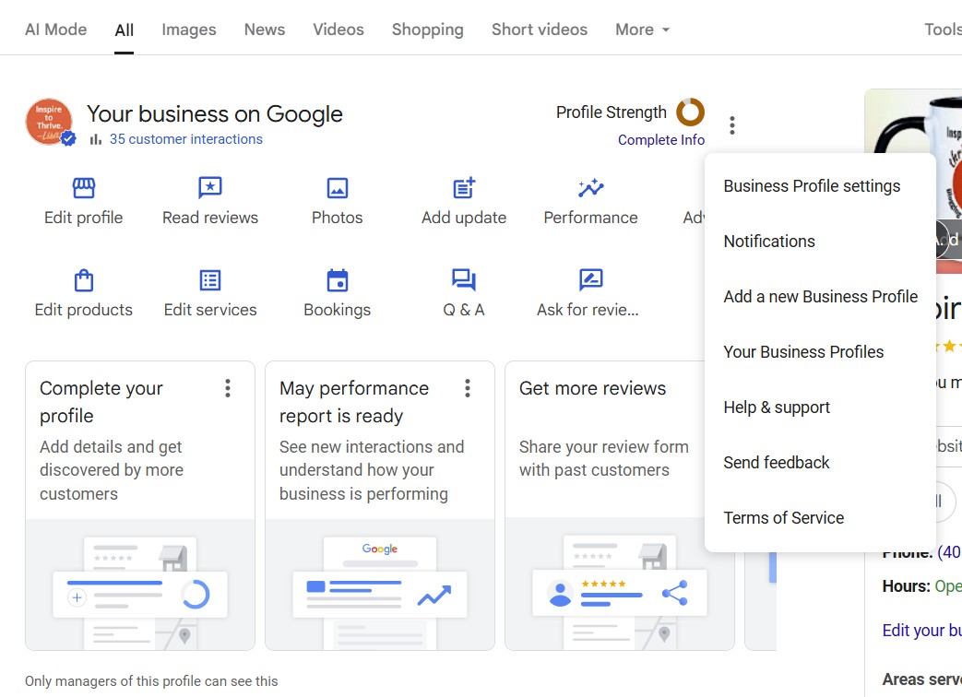Click the Complete Info link
Image resolution: width=962 pixels, height=697 pixels.
660,140
